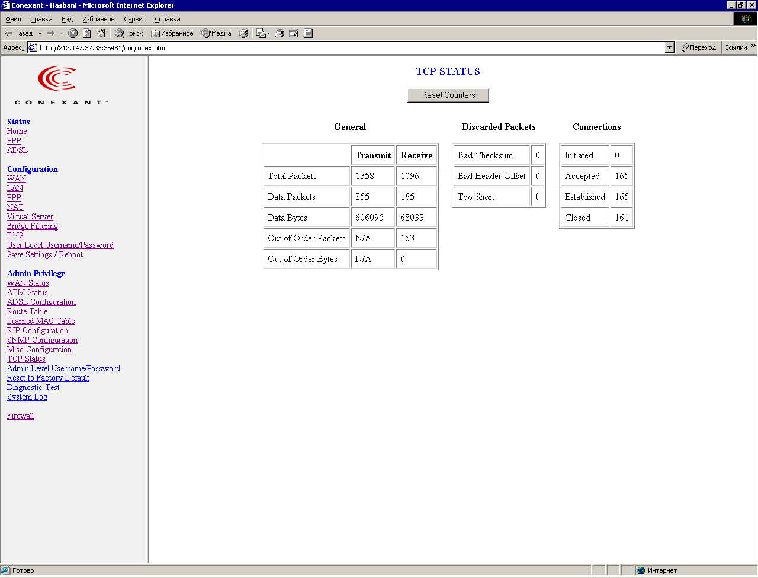Image resolution: width=758 pixels, height=578 pixels.
Task: Open the Поиск (Search) pane
Action: (129, 33)
